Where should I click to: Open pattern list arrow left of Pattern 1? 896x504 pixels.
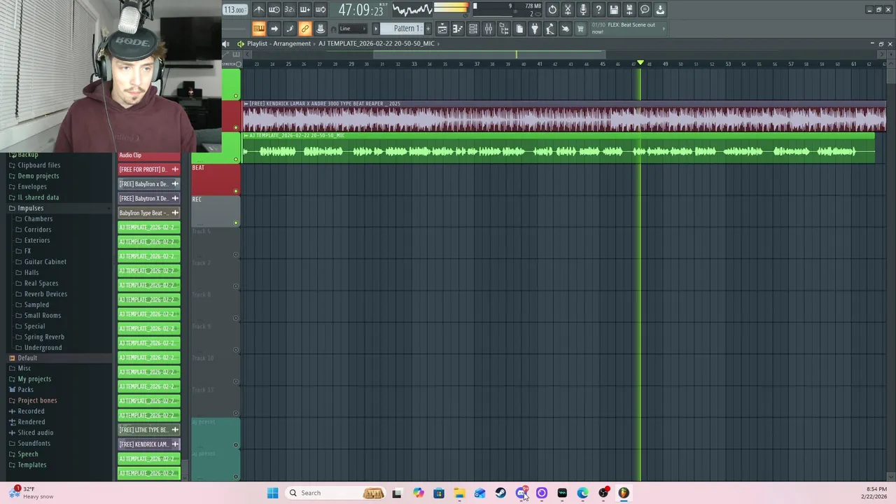376,29
